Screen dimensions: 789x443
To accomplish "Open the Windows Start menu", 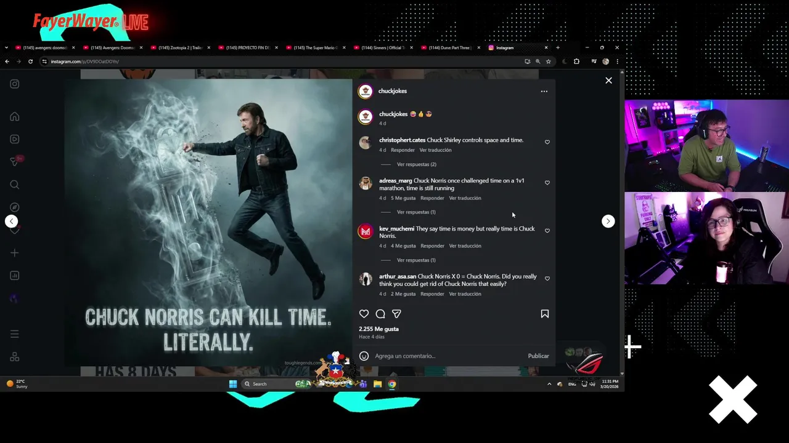I will click(232, 384).
